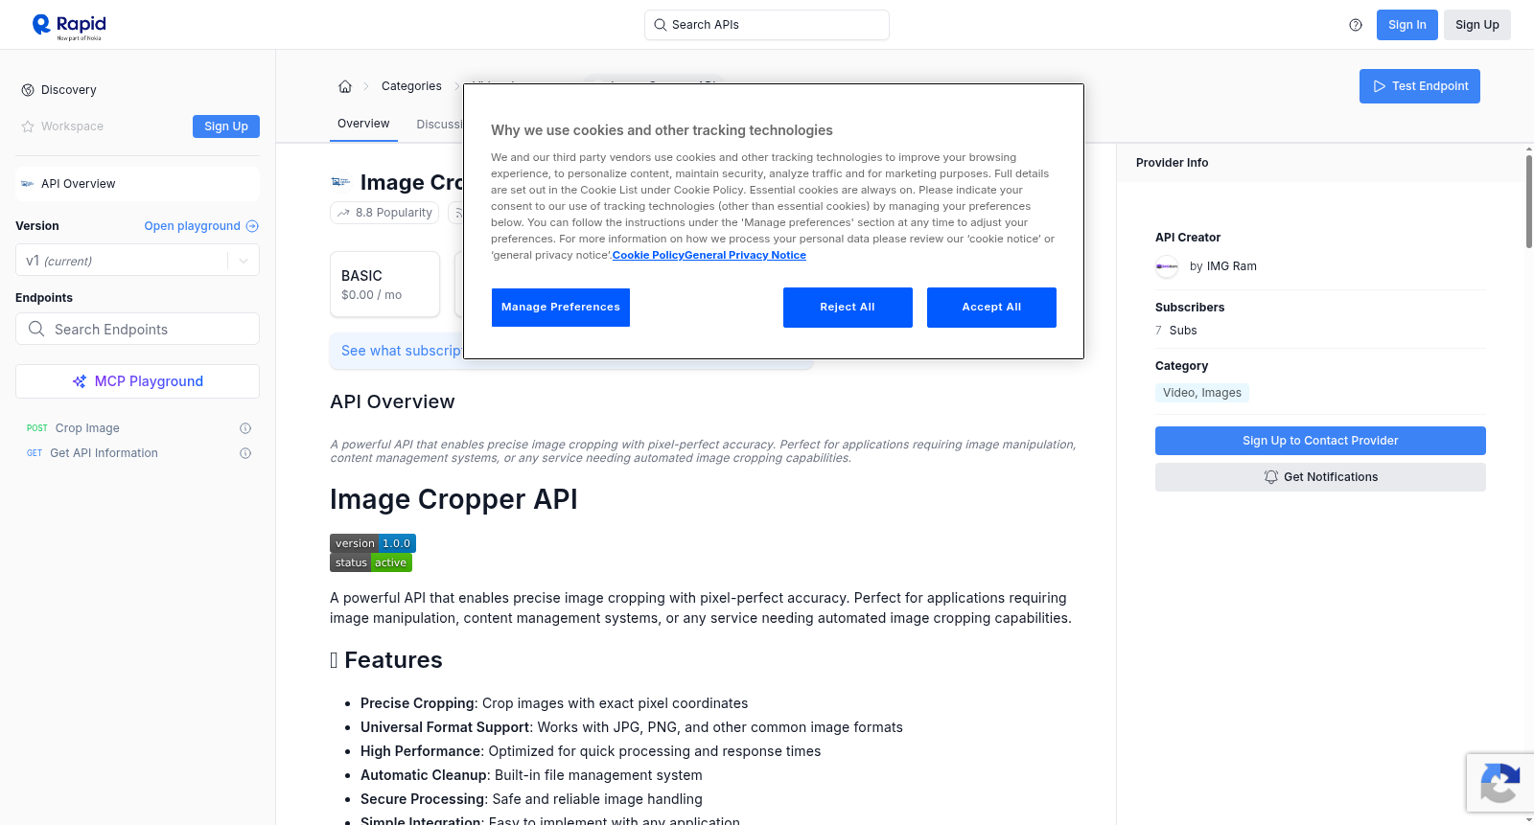
Task: Click the info icon beside Get API Information
Action: click(x=245, y=453)
